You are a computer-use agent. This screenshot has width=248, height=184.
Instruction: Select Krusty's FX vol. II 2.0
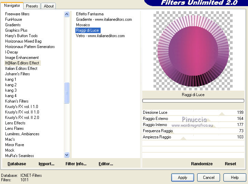tap(22, 118)
